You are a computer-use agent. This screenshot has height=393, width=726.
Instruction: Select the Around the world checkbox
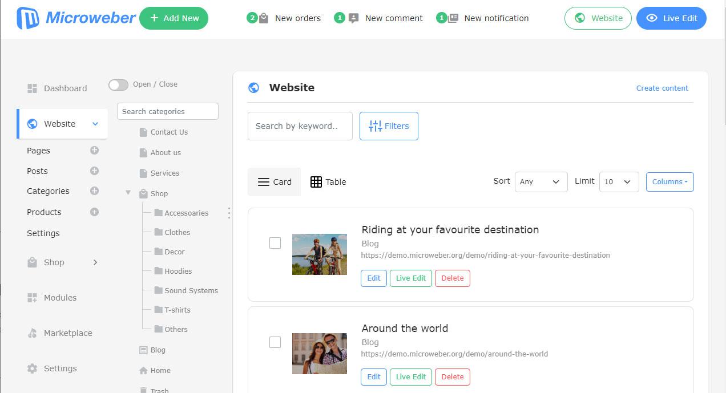(275, 342)
